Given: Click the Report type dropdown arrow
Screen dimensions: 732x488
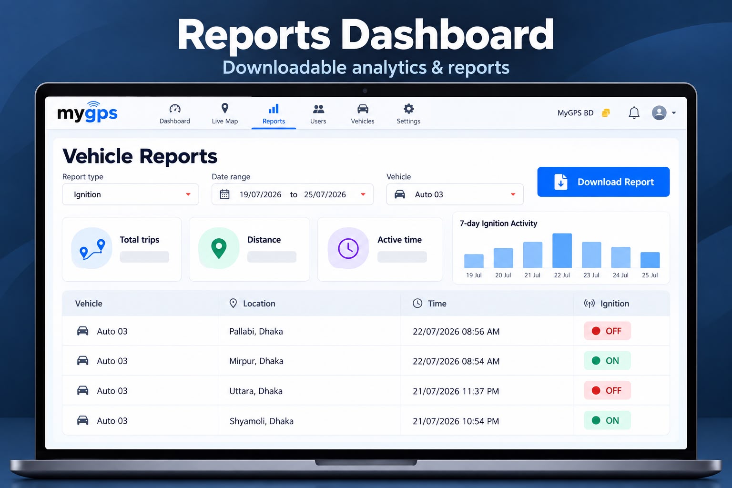Looking at the screenshot, I should tap(188, 194).
